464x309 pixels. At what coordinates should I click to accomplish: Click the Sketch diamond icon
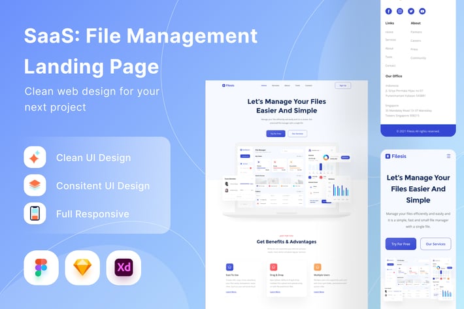pyautogui.click(x=82, y=268)
